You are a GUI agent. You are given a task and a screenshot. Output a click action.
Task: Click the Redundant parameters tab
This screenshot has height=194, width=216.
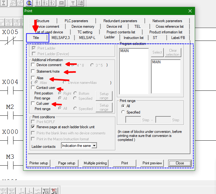pyautogui.click(x=120, y=21)
